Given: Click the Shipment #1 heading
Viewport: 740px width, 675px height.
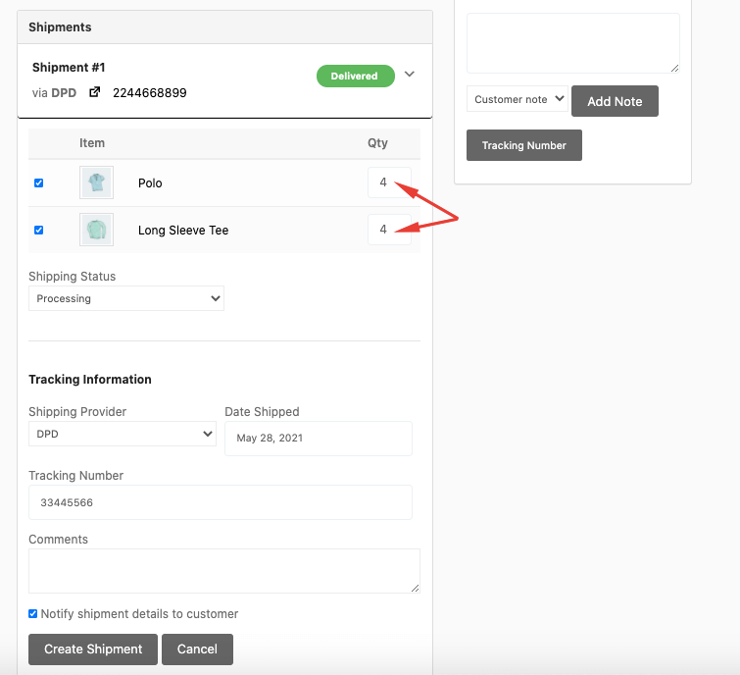Looking at the screenshot, I should (x=69, y=68).
